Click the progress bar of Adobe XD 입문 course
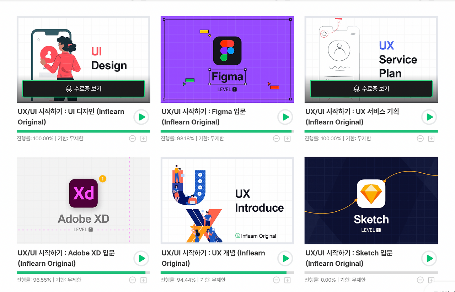This screenshot has height=292, width=455. (84, 273)
